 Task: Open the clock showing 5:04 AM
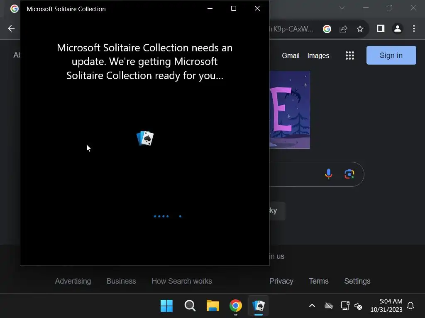(x=386, y=305)
